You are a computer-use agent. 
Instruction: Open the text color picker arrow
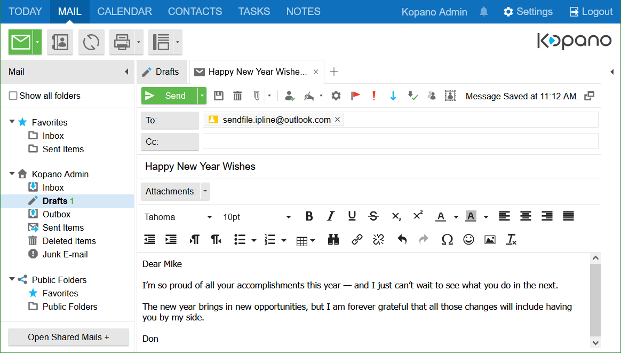point(456,217)
